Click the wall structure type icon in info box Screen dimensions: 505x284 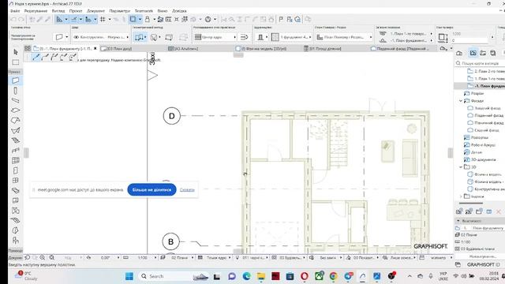pyautogui.click(x=260, y=37)
